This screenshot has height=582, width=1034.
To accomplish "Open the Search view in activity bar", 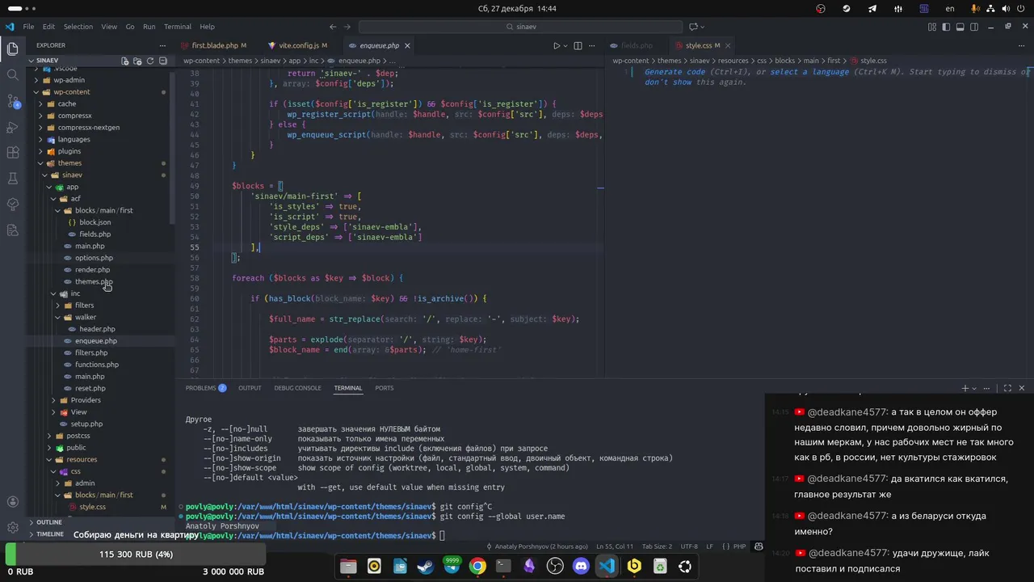I will coord(13,75).
